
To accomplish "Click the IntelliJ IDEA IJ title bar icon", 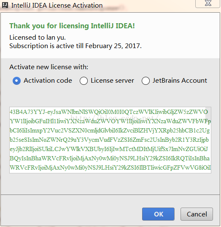I will pyautogui.click(x=5, y=5).
